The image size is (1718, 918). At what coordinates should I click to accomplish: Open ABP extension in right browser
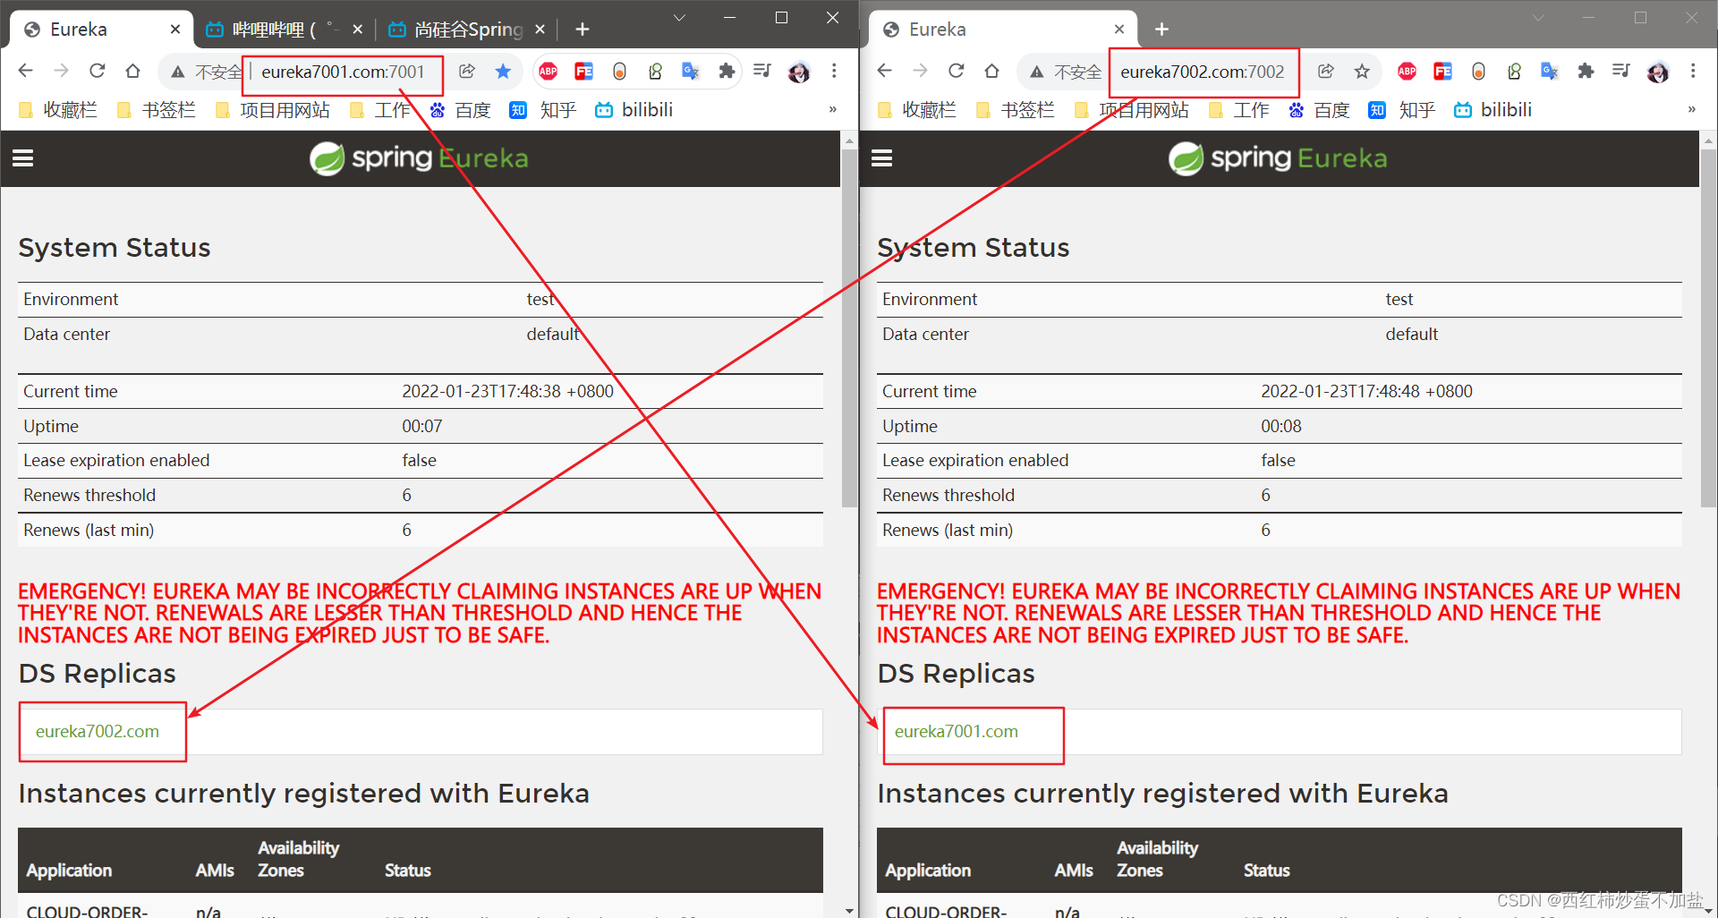click(x=1408, y=71)
